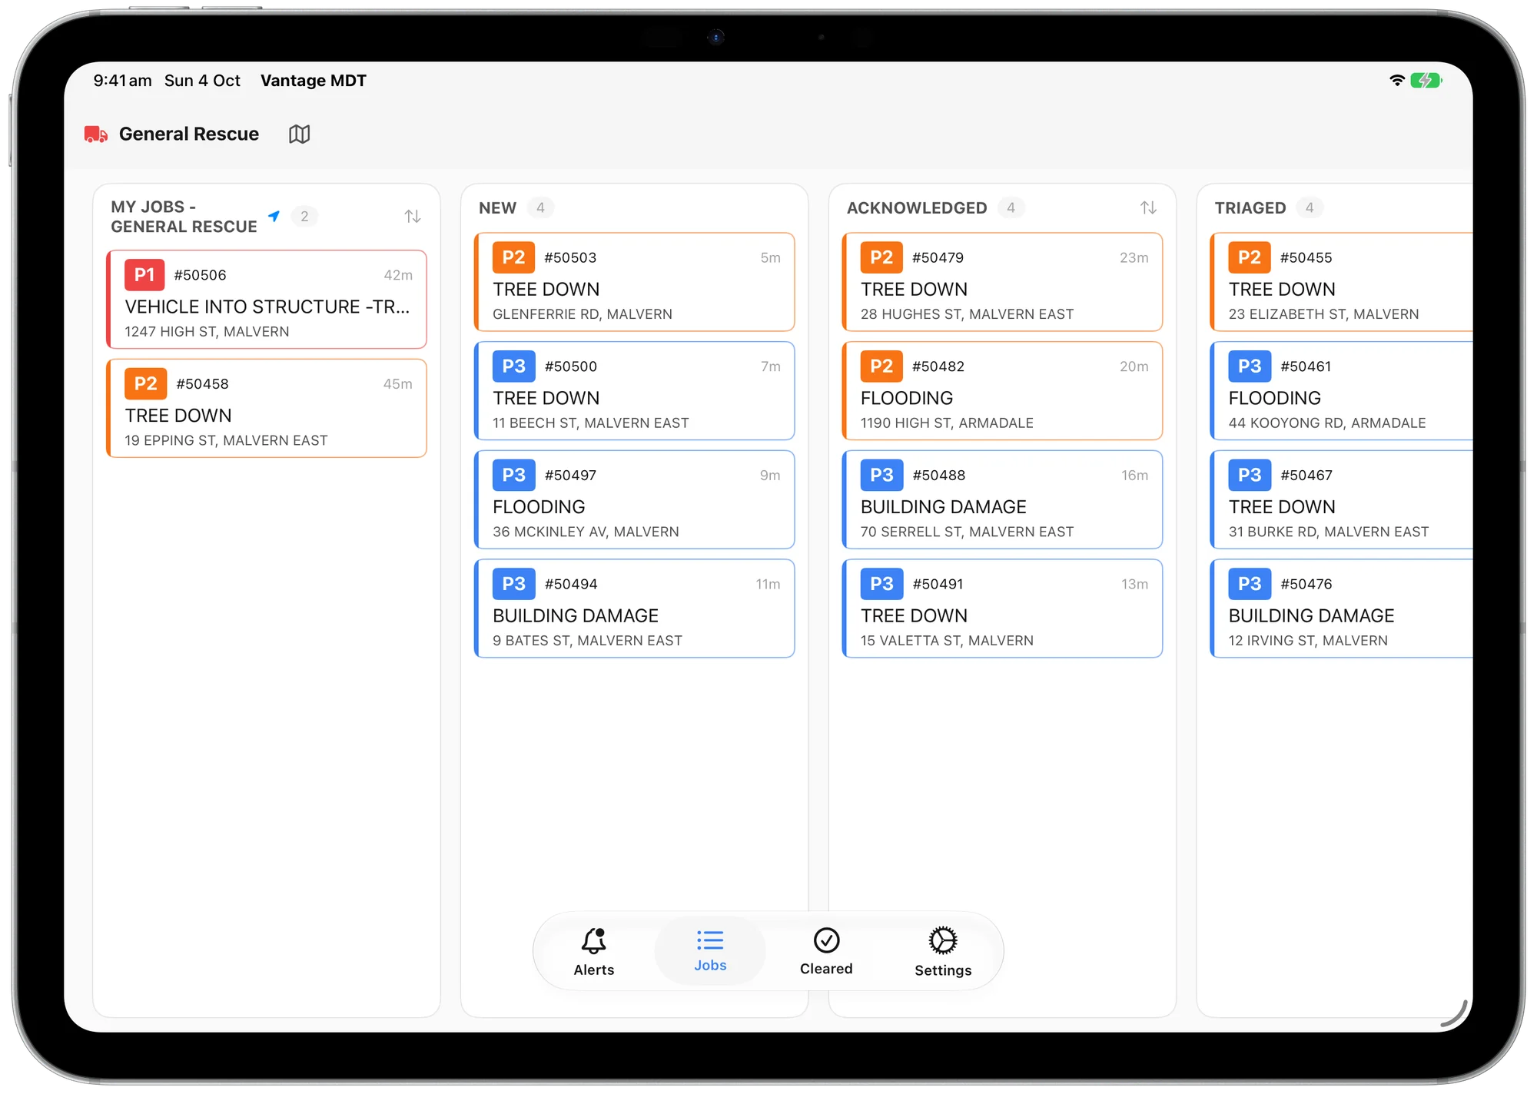Tap the TRIAGED column header
The image size is (1537, 1094).
coord(1250,208)
